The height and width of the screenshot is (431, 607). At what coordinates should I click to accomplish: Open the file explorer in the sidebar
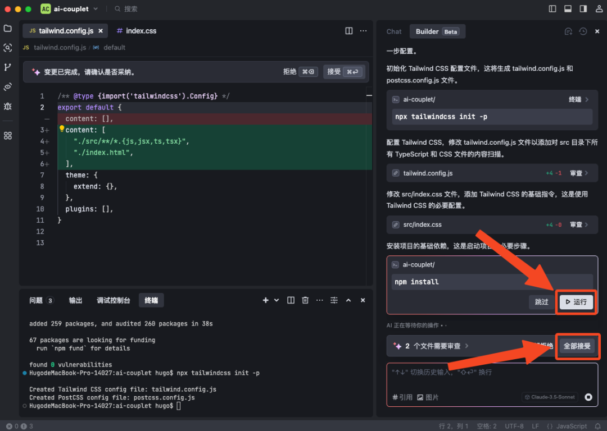point(8,28)
